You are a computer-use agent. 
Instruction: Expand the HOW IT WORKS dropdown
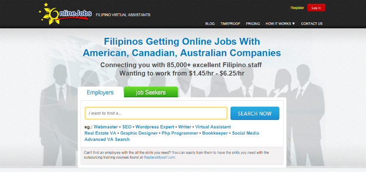click(280, 24)
